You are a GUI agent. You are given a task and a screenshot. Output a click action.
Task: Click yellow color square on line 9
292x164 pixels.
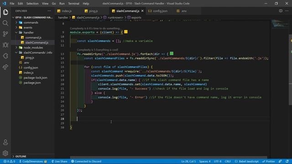coord(126,32)
